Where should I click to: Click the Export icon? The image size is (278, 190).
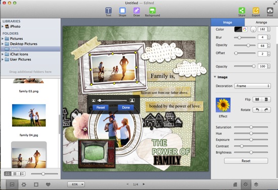click(x=256, y=12)
